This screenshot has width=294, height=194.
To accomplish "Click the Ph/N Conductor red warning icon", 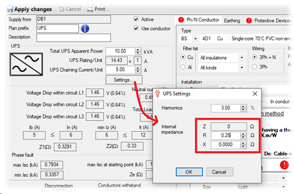I will coord(181,20).
